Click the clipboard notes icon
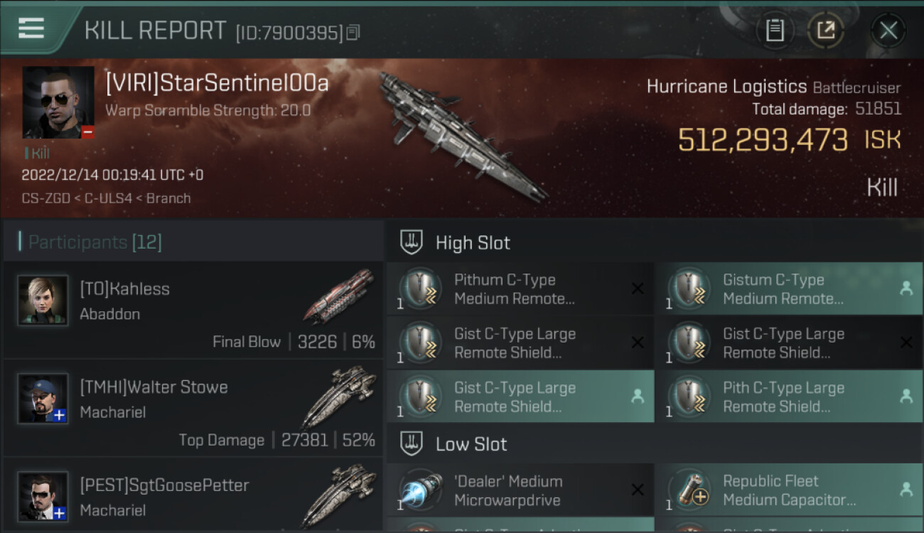 [x=774, y=31]
